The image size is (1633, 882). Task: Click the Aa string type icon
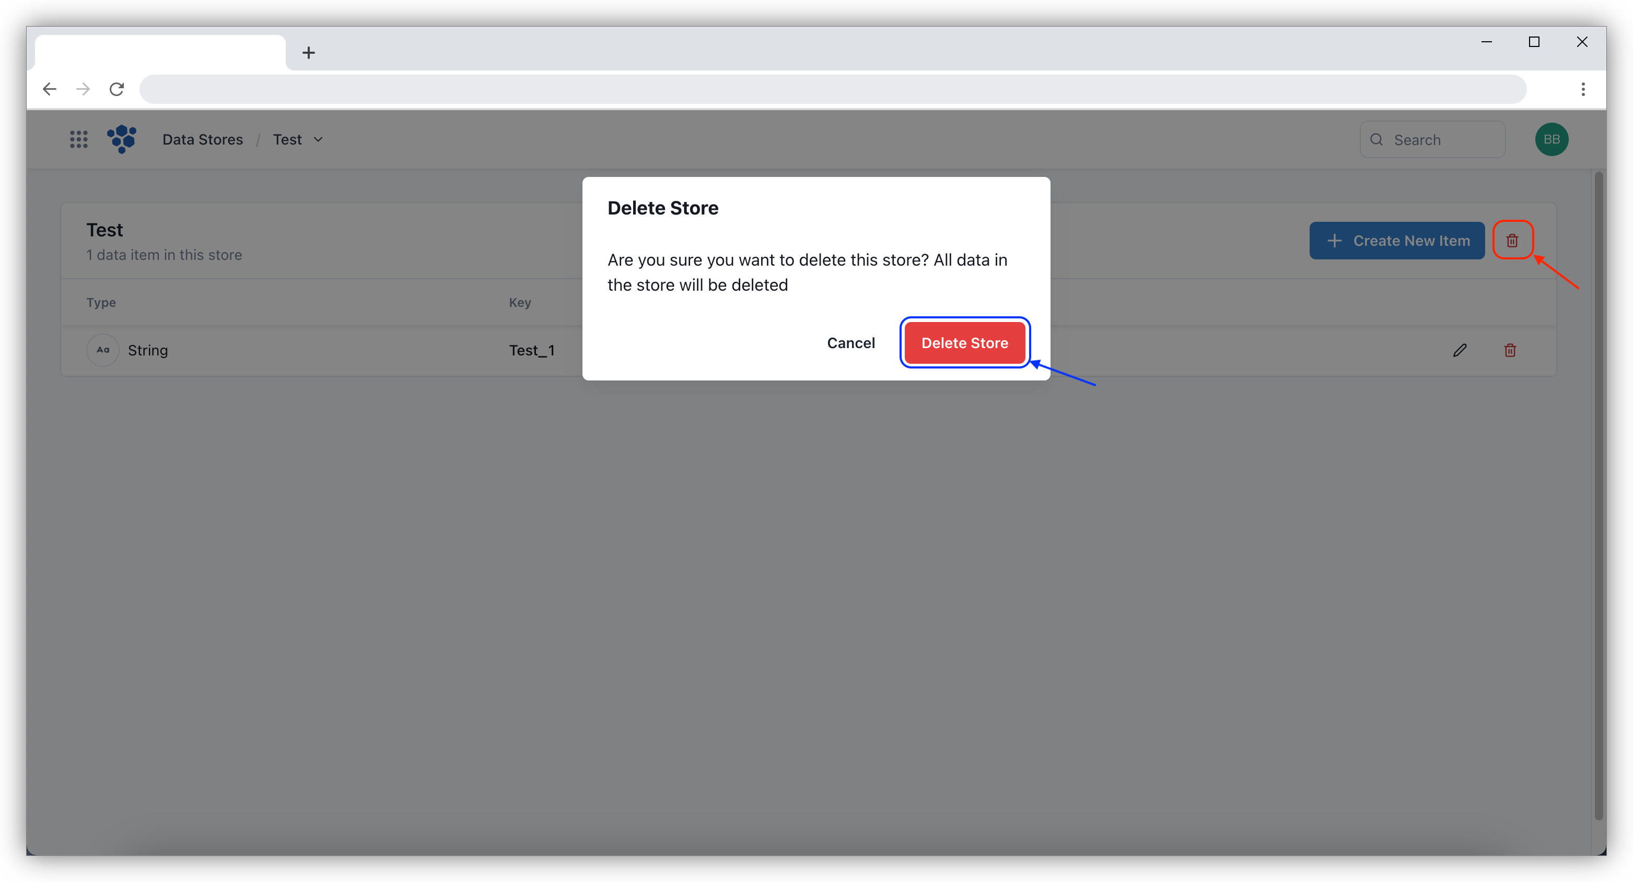click(102, 350)
